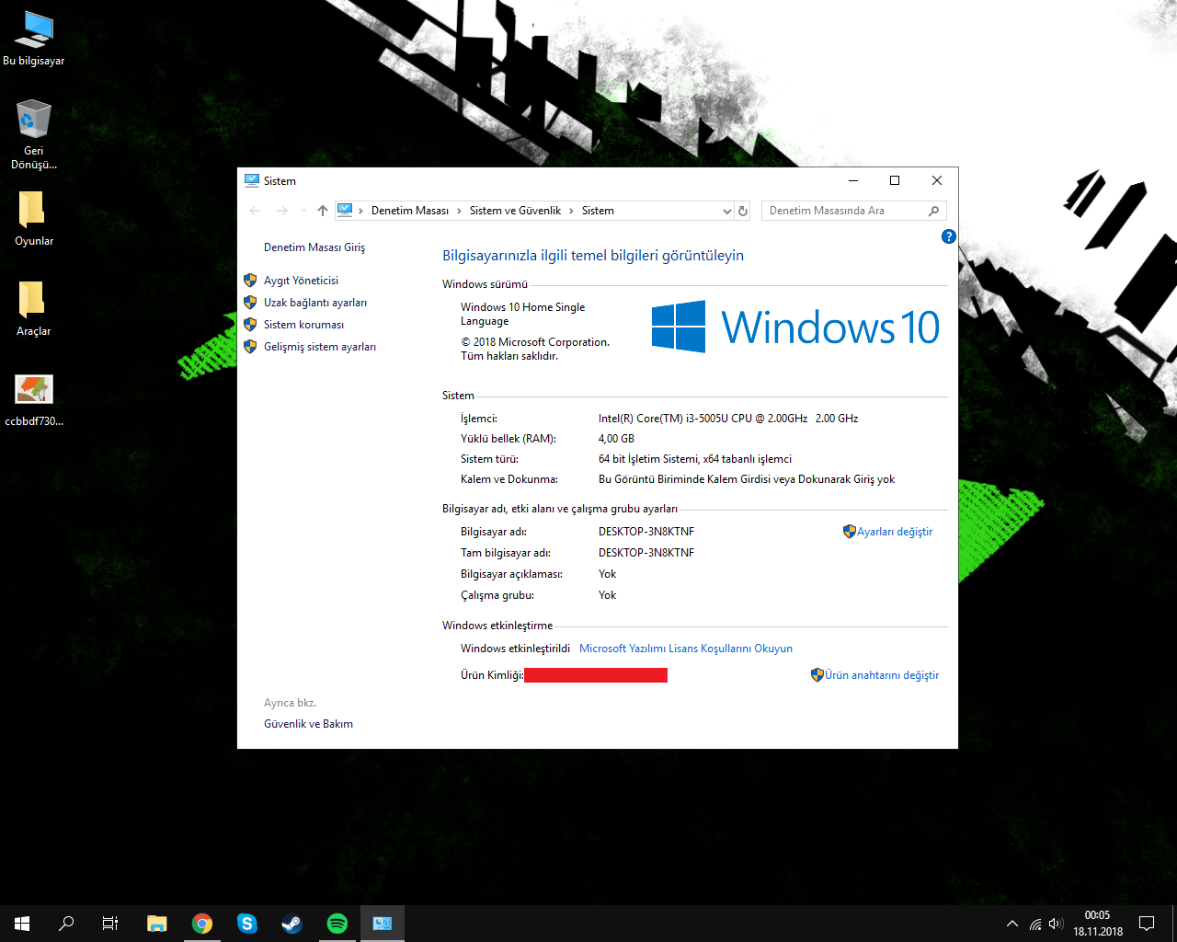Open Geri Dönüşüm recycle bin icon
The width and height of the screenshot is (1177, 942).
(x=34, y=134)
